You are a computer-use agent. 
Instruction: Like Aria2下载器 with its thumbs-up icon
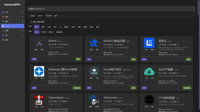tap(177, 73)
